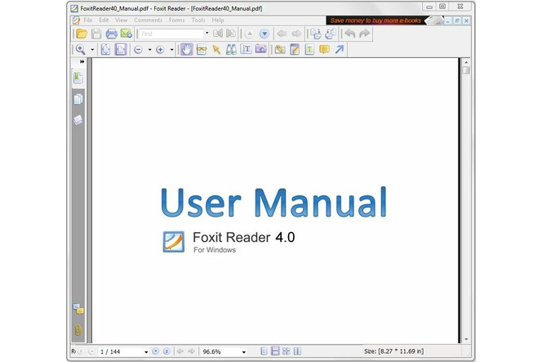This screenshot has width=542, height=362.
Task: Select the pencil note annotation tool
Action: click(x=295, y=50)
